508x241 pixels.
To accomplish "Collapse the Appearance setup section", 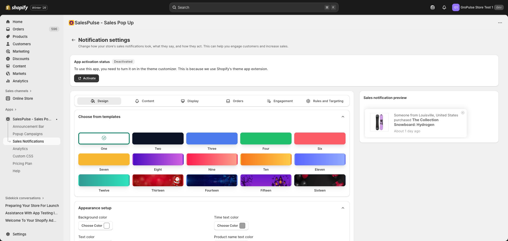I will pyautogui.click(x=343, y=208).
